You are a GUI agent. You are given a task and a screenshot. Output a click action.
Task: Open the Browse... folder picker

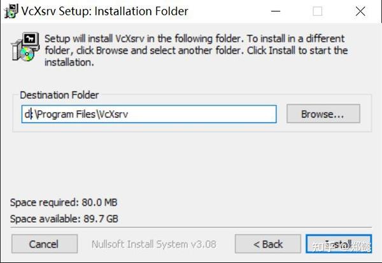[323, 114]
